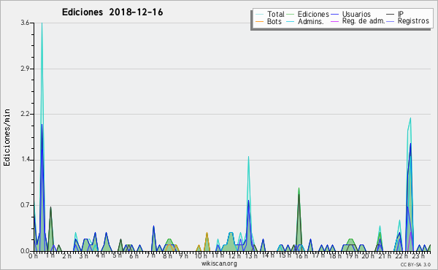Click the CC BY-SA 3.0 license text

click(x=415, y=265)
